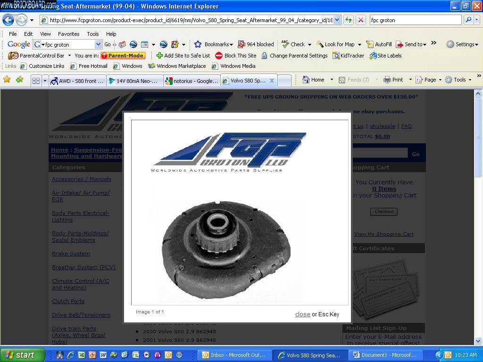The image size is (483, 362).
Task: Expand the Page menu dropdown
Action: click(440, 80)
